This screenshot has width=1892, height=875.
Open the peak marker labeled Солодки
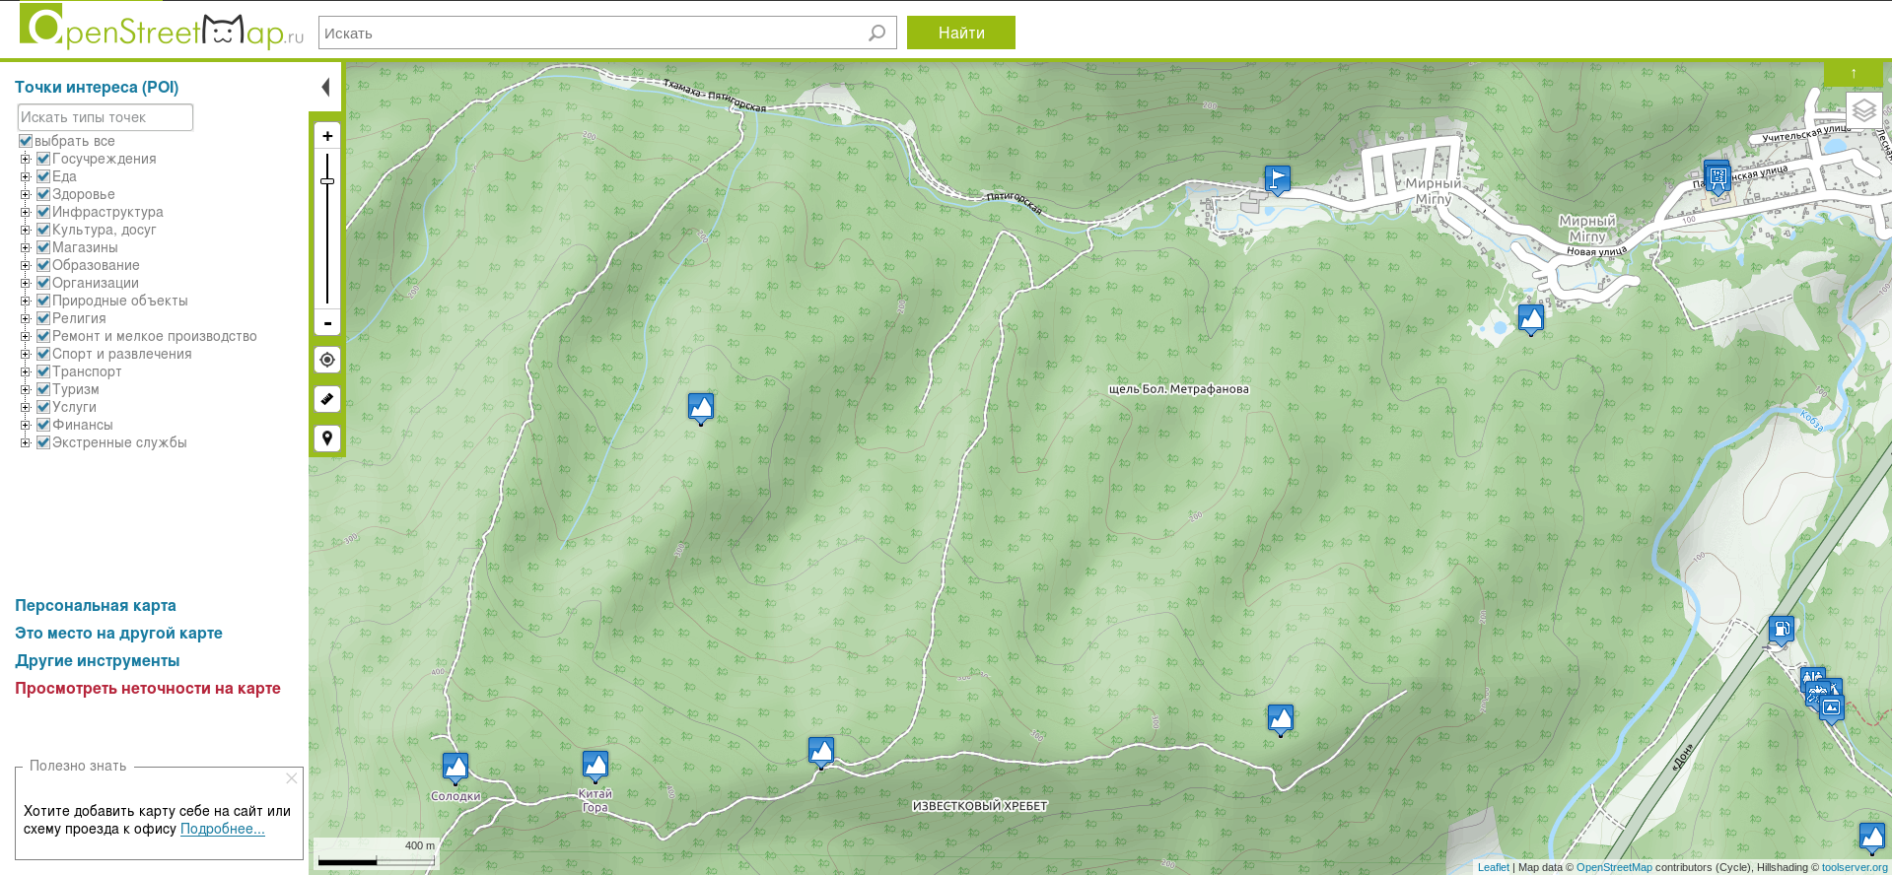click(x=455, y=768)
